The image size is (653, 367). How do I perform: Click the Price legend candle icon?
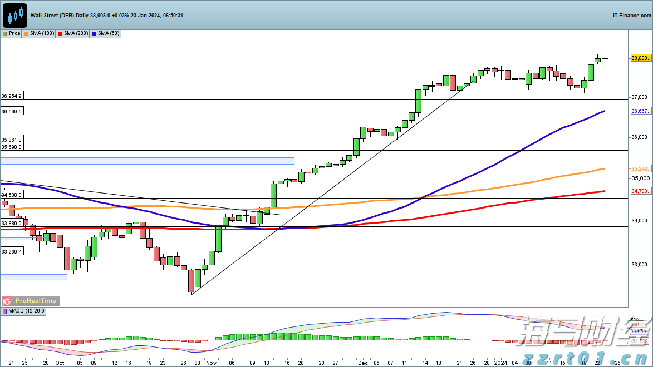click(x=4, y=34)
